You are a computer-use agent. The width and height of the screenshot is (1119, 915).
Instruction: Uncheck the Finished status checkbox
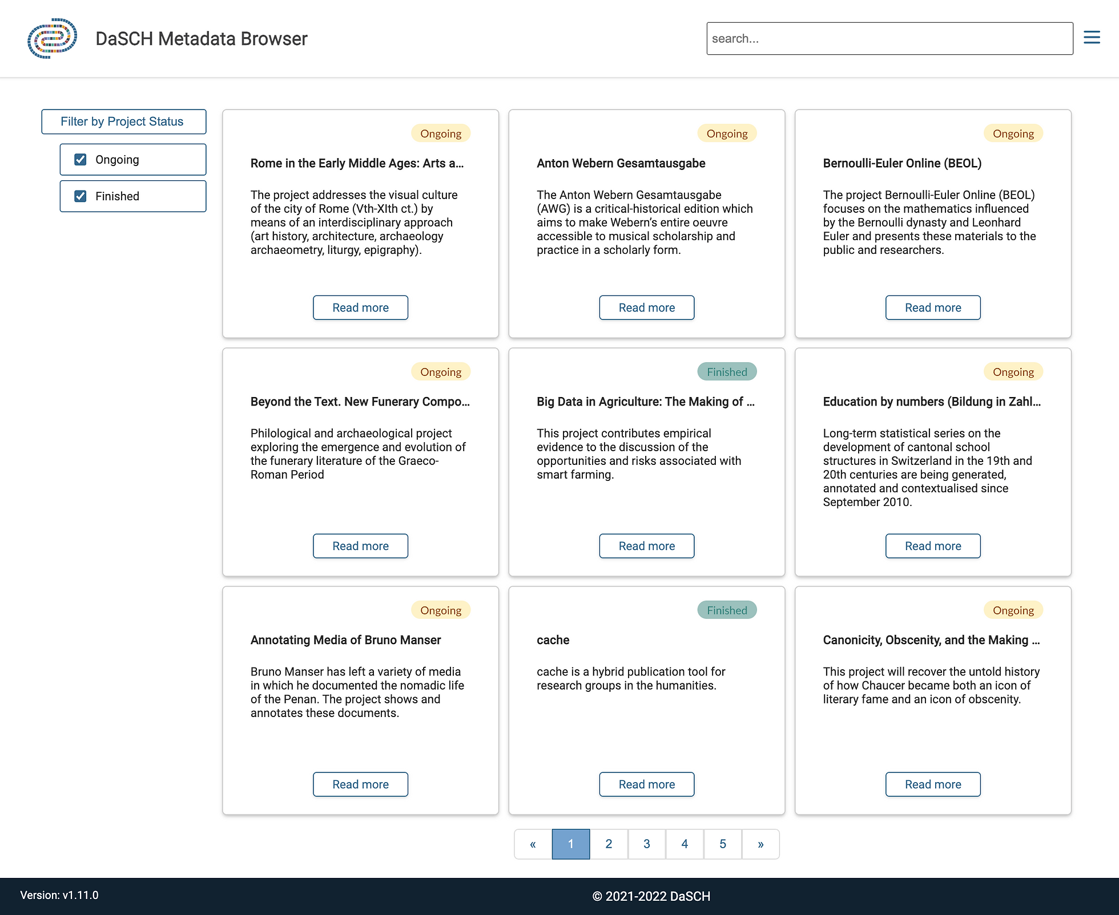click(x=80, y=196)
